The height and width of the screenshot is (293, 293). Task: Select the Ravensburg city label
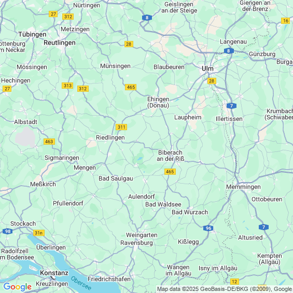[x=136, y=243]
